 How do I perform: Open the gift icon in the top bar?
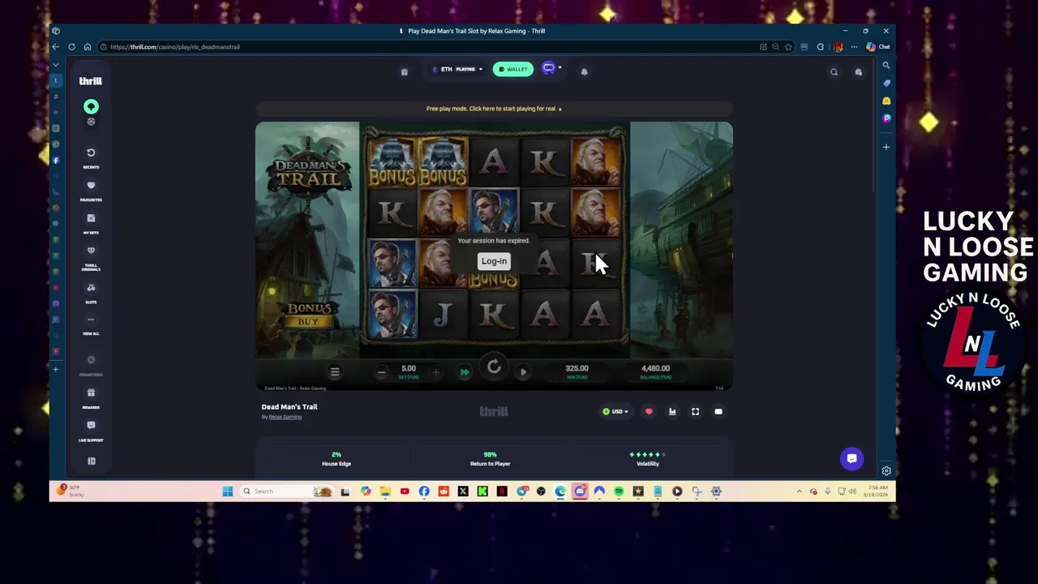[x=404, y=71]
